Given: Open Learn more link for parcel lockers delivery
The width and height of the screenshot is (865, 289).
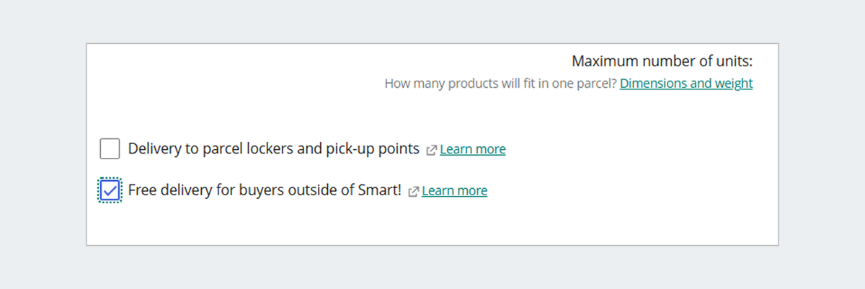Looking at the screenshot, I should 473,149.
